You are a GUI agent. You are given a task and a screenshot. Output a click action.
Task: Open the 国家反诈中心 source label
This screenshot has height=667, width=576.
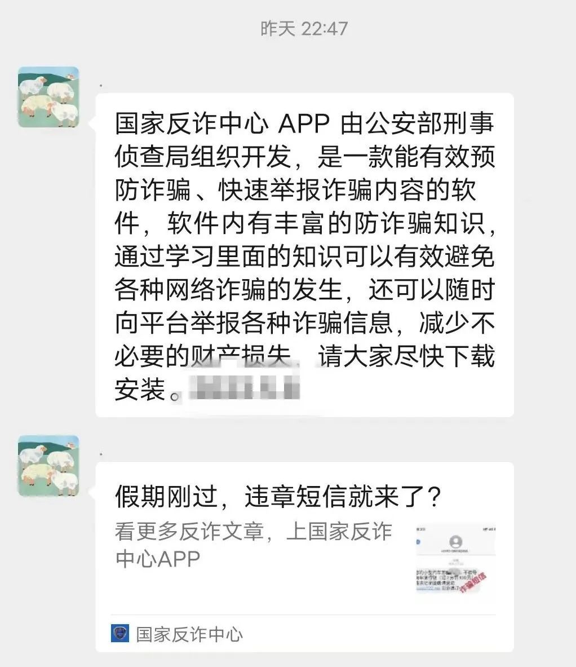189,634
